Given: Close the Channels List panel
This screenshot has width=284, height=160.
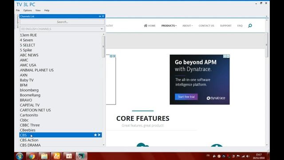Looking at the screenshot, I should click(103, 16).
